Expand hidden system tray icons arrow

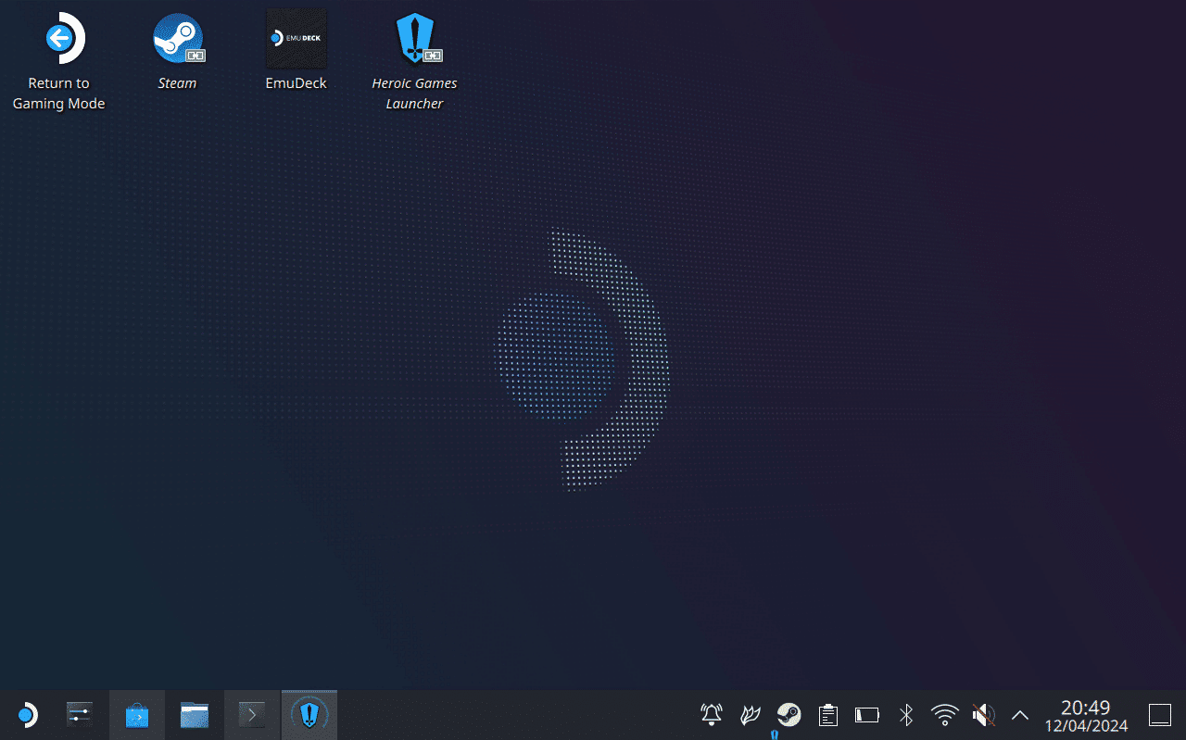click(x=1020, y=714)
